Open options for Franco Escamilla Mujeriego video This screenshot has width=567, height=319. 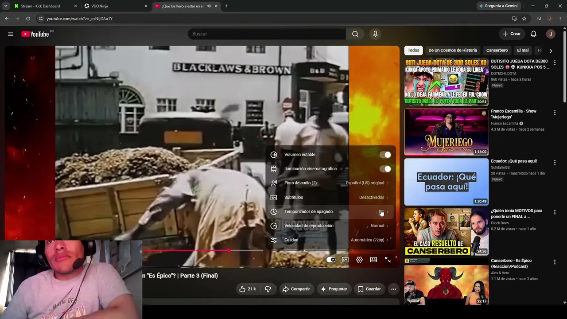pyautogui.click(x=555, y=113)
